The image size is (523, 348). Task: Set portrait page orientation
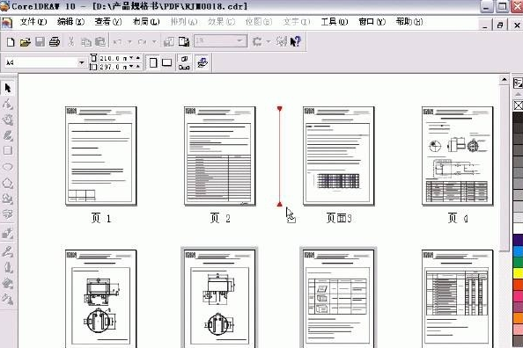[153, 62]
